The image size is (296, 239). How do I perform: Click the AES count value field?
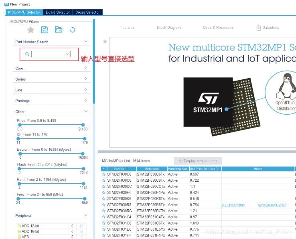pos(72,237)
